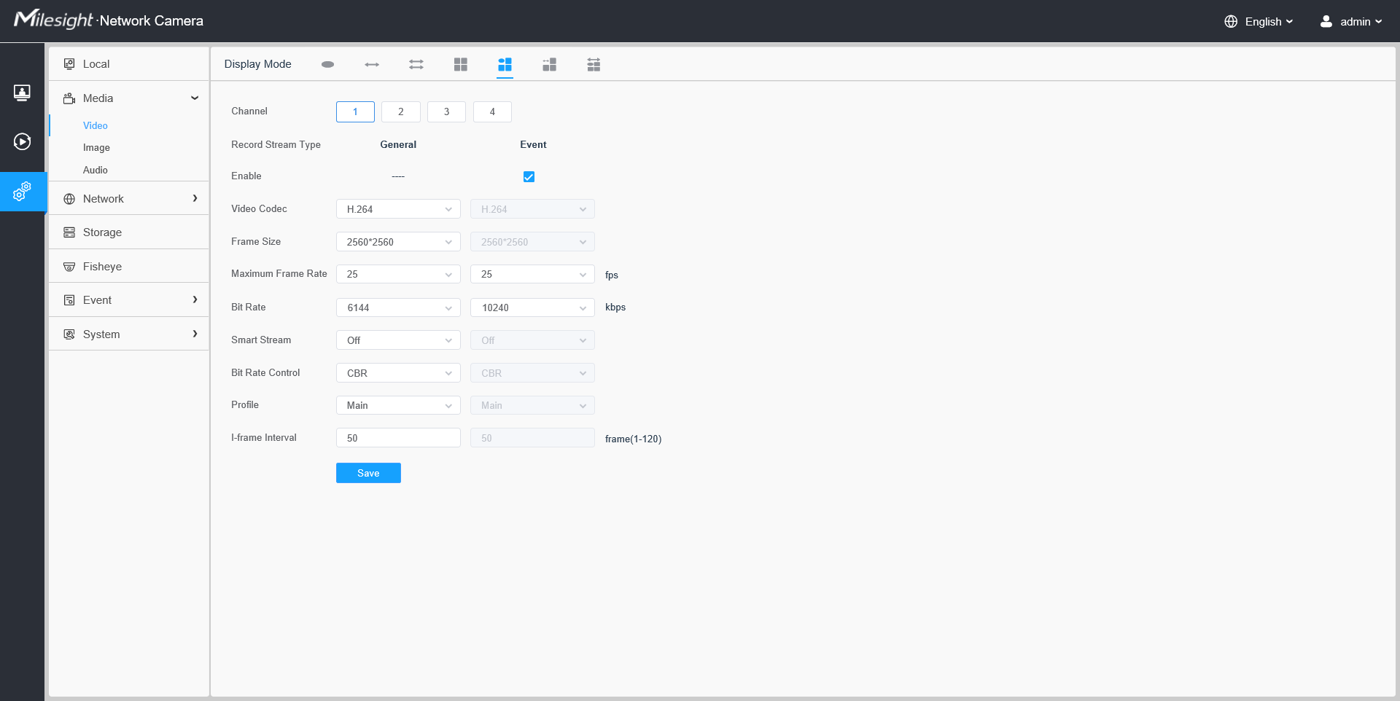Click the General column header text
Image resolution: width=1400 pixels, height=701 pixels.
coord(398,144)
